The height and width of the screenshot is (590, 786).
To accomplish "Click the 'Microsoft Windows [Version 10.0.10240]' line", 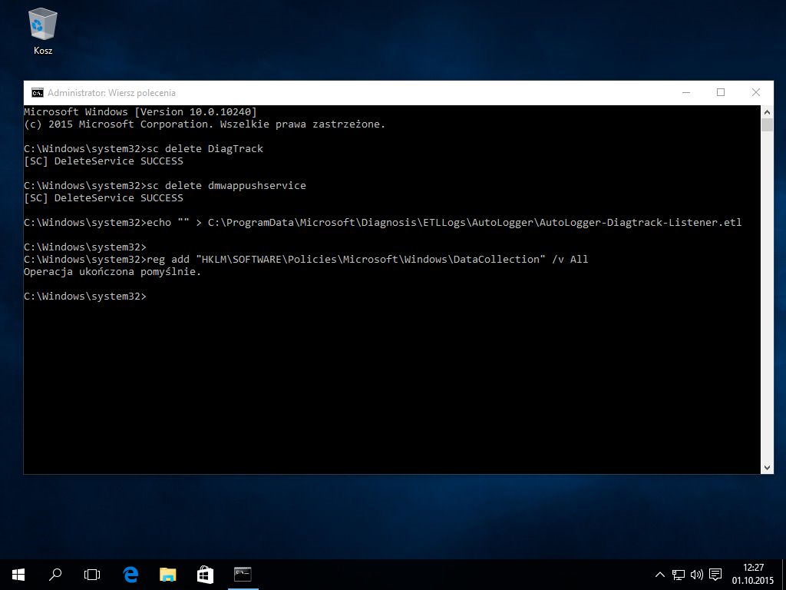I will point(140,112).
